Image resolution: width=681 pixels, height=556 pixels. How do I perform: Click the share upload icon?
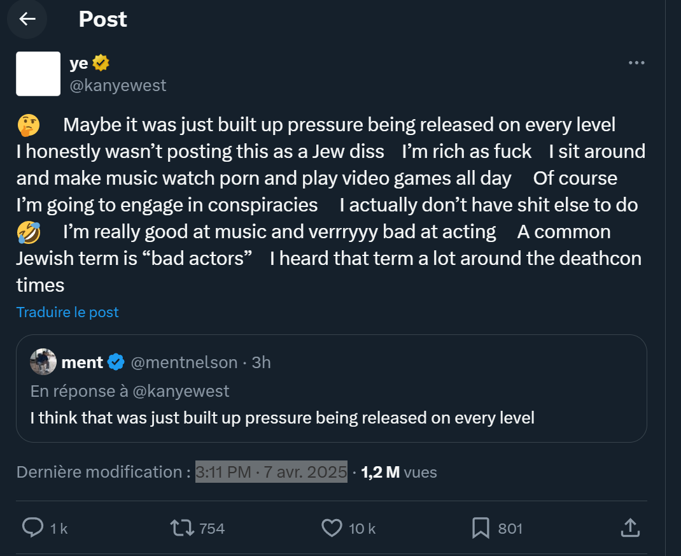[629, 527]
